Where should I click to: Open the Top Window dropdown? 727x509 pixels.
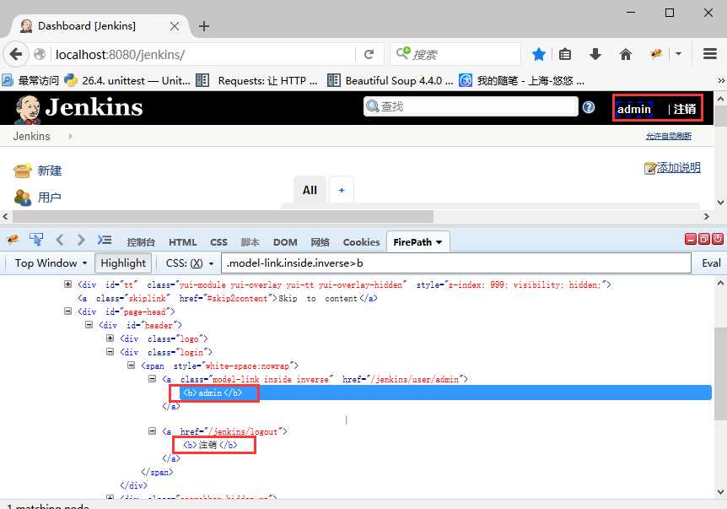[50, 263]
